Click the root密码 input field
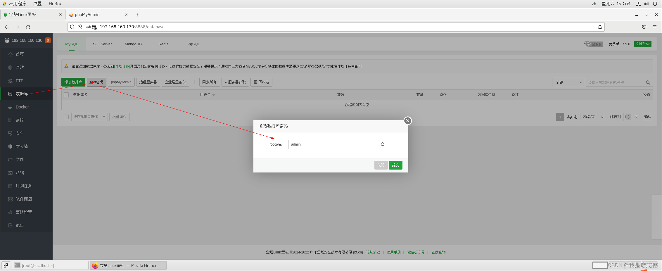 (x=334, y=144)
